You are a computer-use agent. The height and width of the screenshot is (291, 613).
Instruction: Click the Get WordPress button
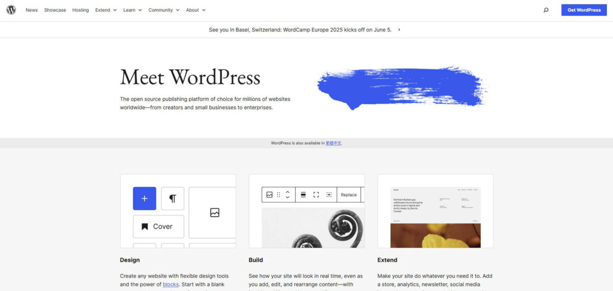tap(584, 10)
